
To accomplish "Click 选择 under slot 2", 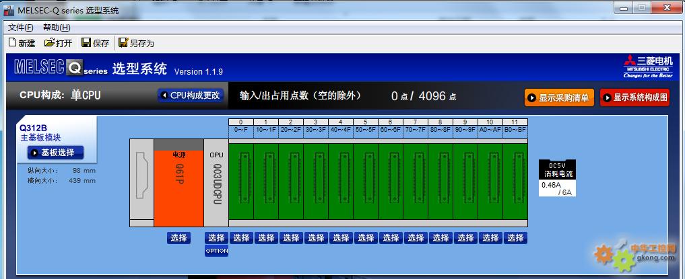I will pos(291,237).
